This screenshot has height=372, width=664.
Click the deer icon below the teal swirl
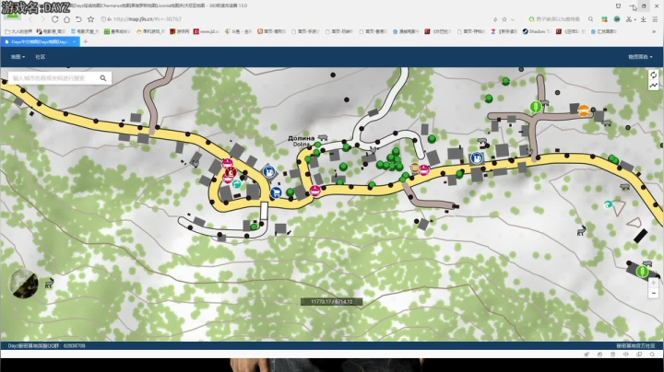tap(582, 230)
